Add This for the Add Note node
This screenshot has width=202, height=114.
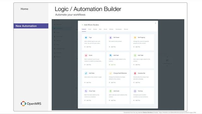[x=88, y=82]
